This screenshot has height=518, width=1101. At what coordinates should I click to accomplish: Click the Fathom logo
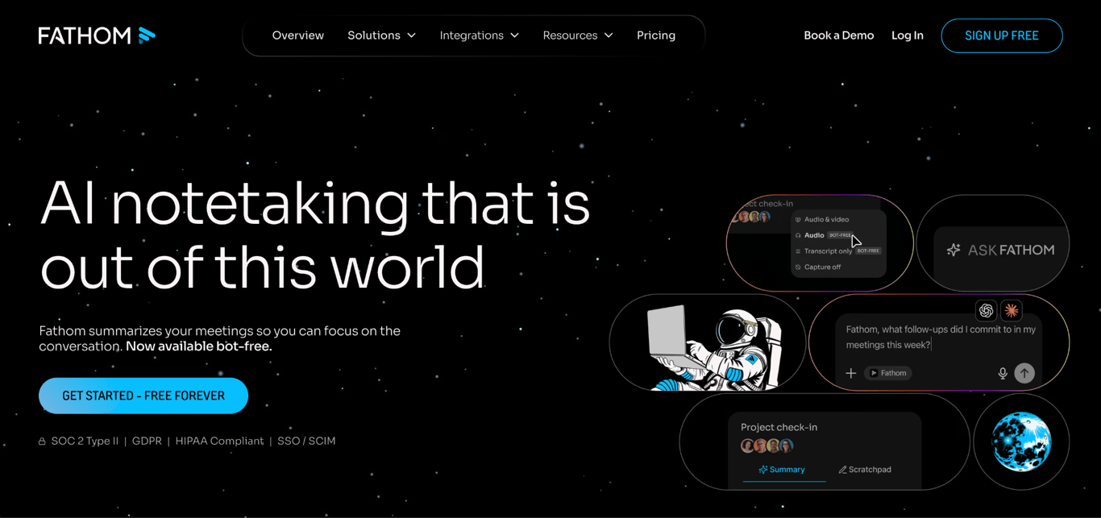(97, 35)
